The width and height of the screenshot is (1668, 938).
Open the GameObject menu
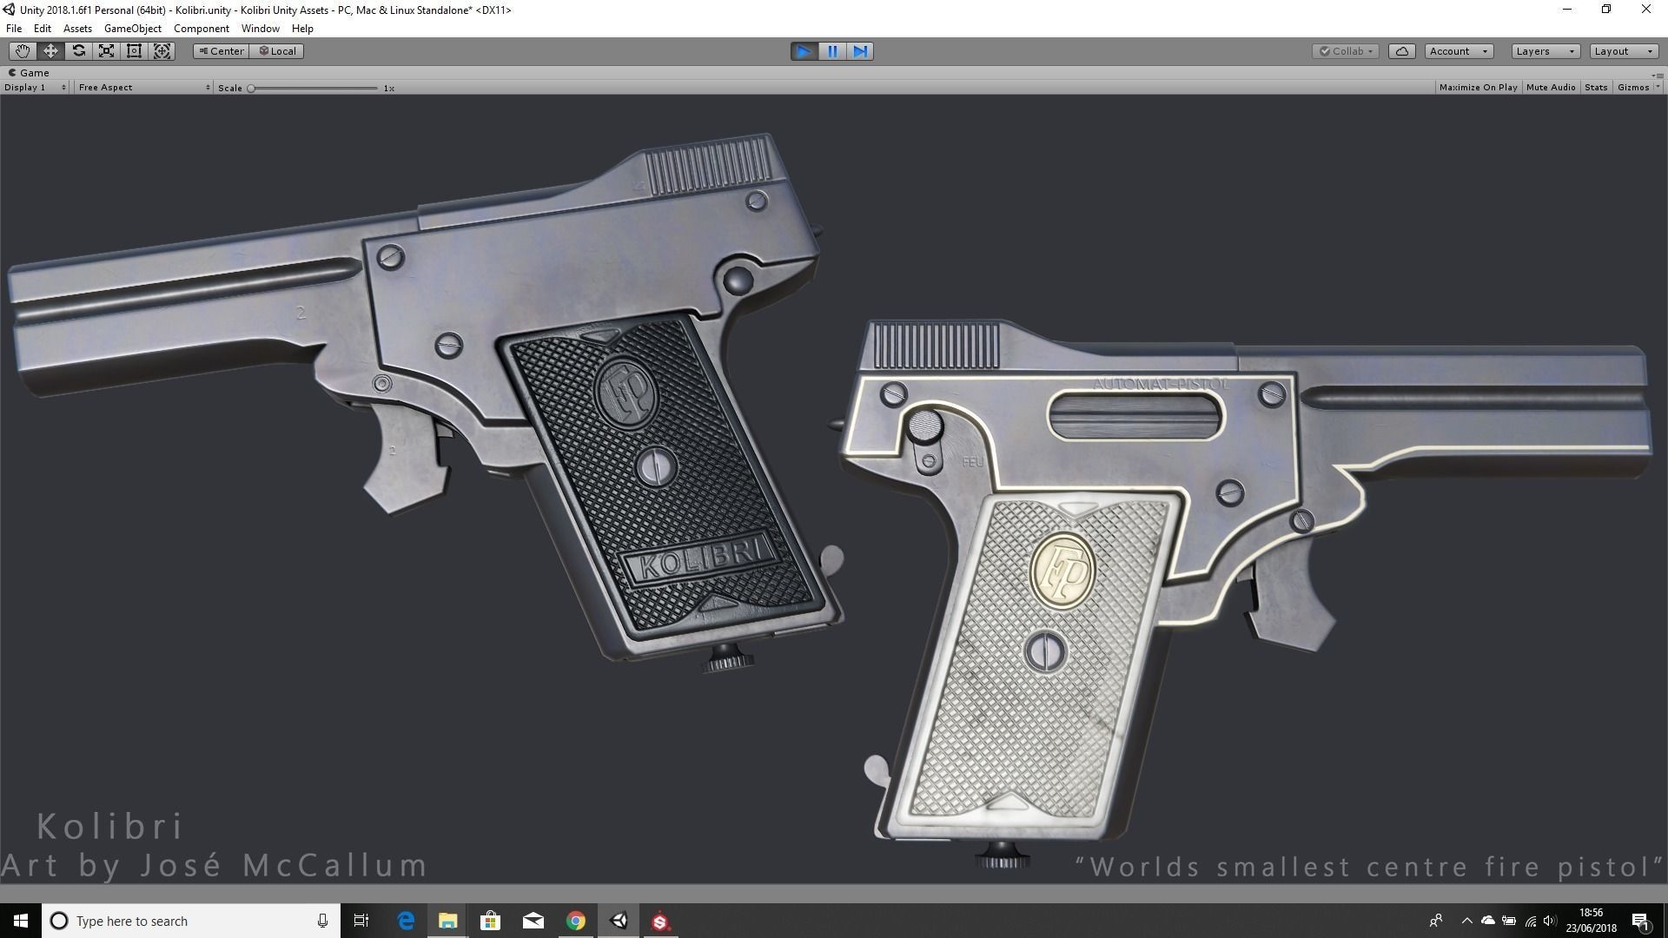click(132, 29)
